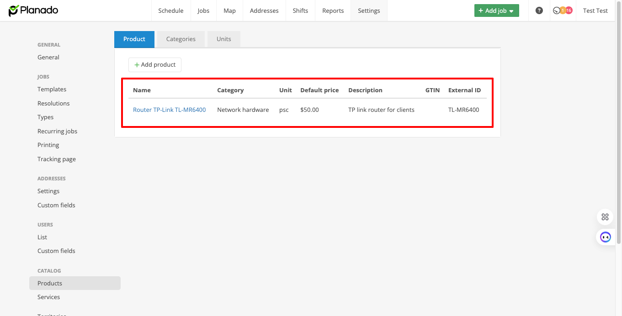Open Custom fields under Users section

[56, 251]
